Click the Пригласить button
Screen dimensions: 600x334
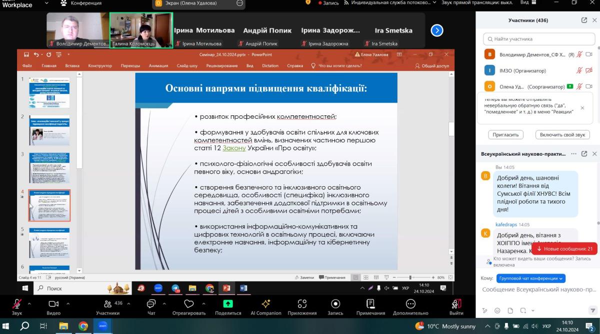505,135
